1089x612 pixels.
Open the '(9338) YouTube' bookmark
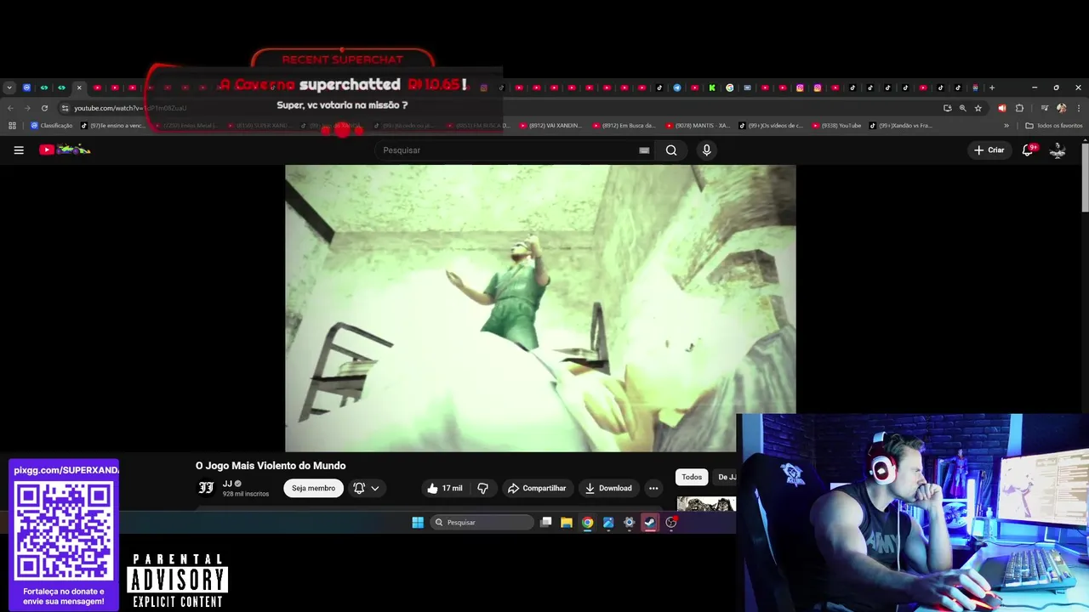[836, 126]
